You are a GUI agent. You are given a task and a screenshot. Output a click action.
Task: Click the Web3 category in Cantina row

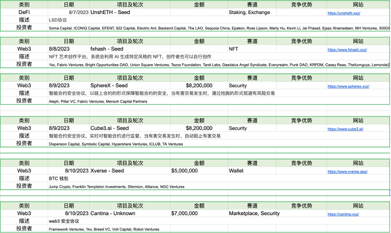[x=24, y=213]
